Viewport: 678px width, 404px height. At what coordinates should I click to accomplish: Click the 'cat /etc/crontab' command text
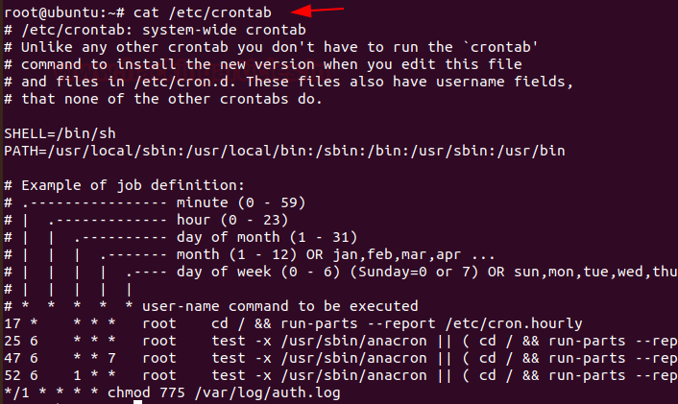click(x=203, y=12)
